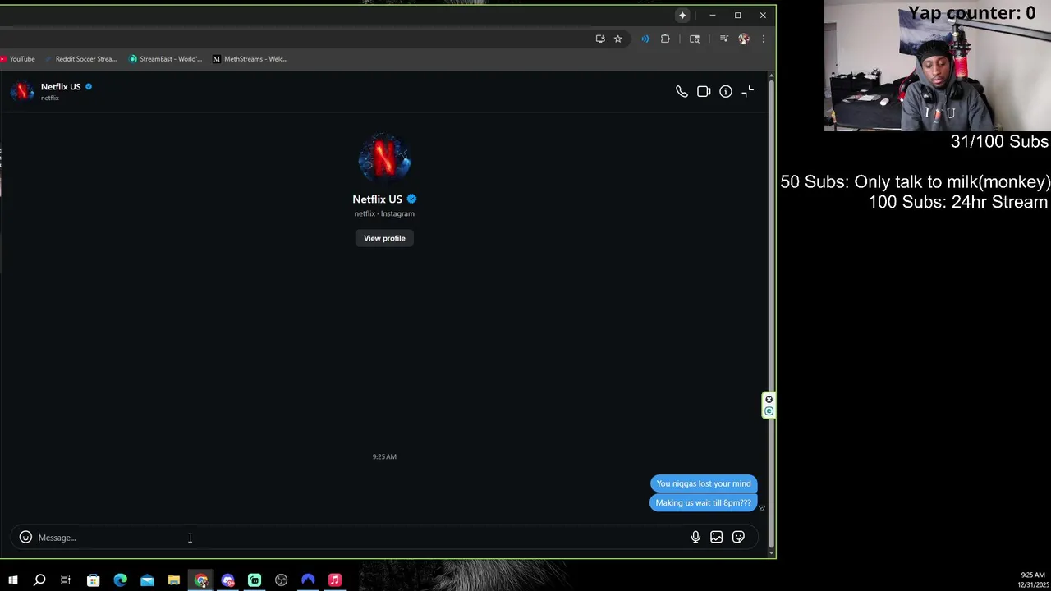
Task: Open the MethStreams bookmark
Action: (250, 59)
